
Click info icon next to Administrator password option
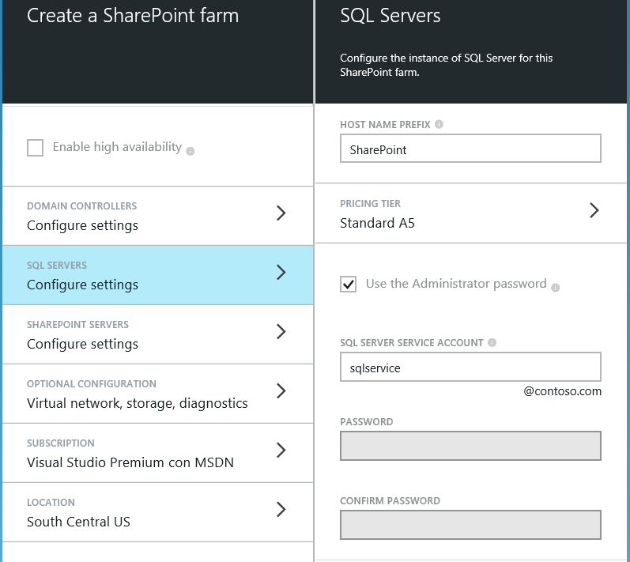555,287
